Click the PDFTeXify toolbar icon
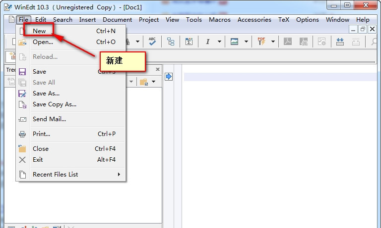Viewport: 381px width, 228px height. point(261,42)
